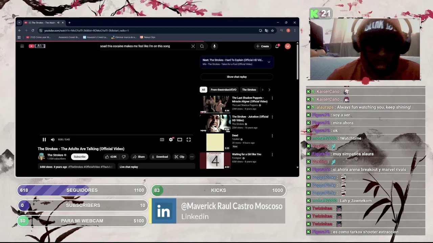Go back in the browser
Viewport: 433px width, 243px height.
tap(20, 30)
